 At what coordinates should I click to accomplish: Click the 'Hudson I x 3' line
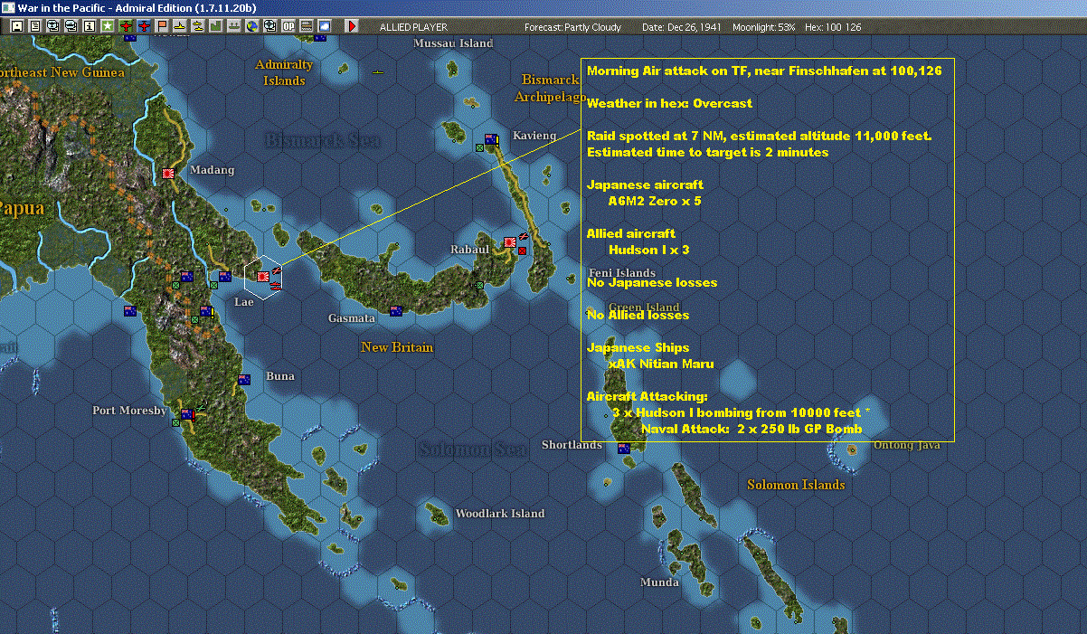(x=649, y=250)
